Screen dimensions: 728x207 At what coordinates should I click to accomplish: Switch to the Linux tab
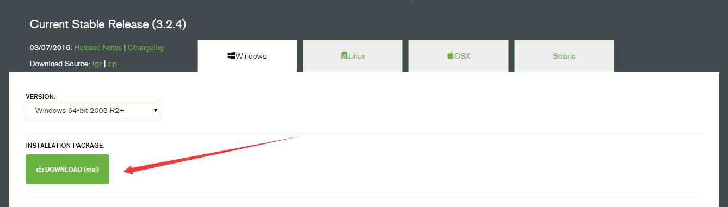click(353, 56)
